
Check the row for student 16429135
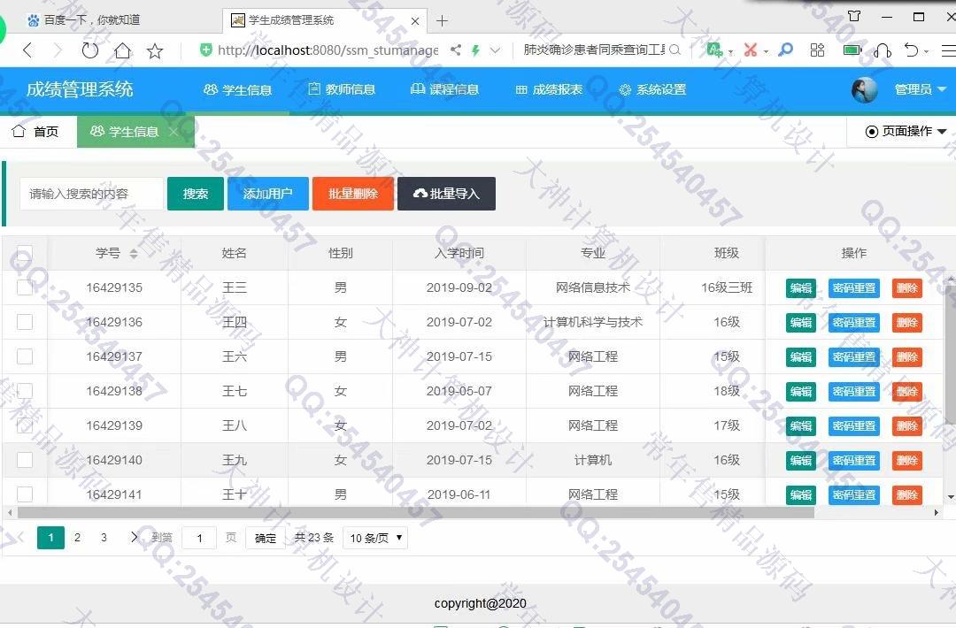pyautogui.click(x=25, y=287)
